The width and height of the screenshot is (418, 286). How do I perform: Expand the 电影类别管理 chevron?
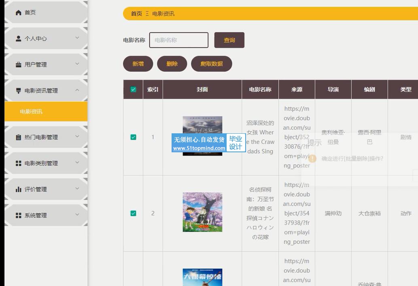coord(77,162)
